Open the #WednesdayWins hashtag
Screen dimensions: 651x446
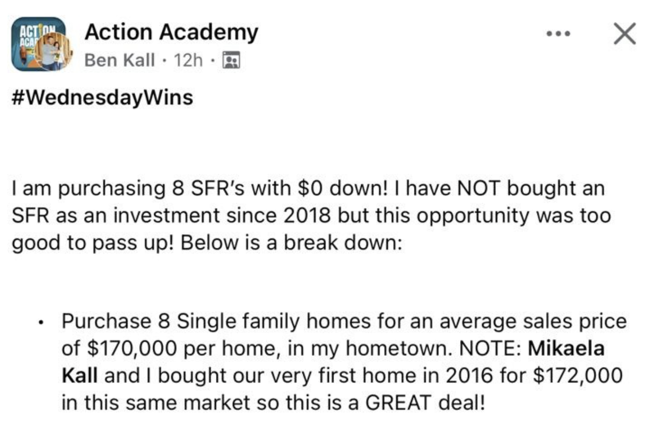(102, 97)
